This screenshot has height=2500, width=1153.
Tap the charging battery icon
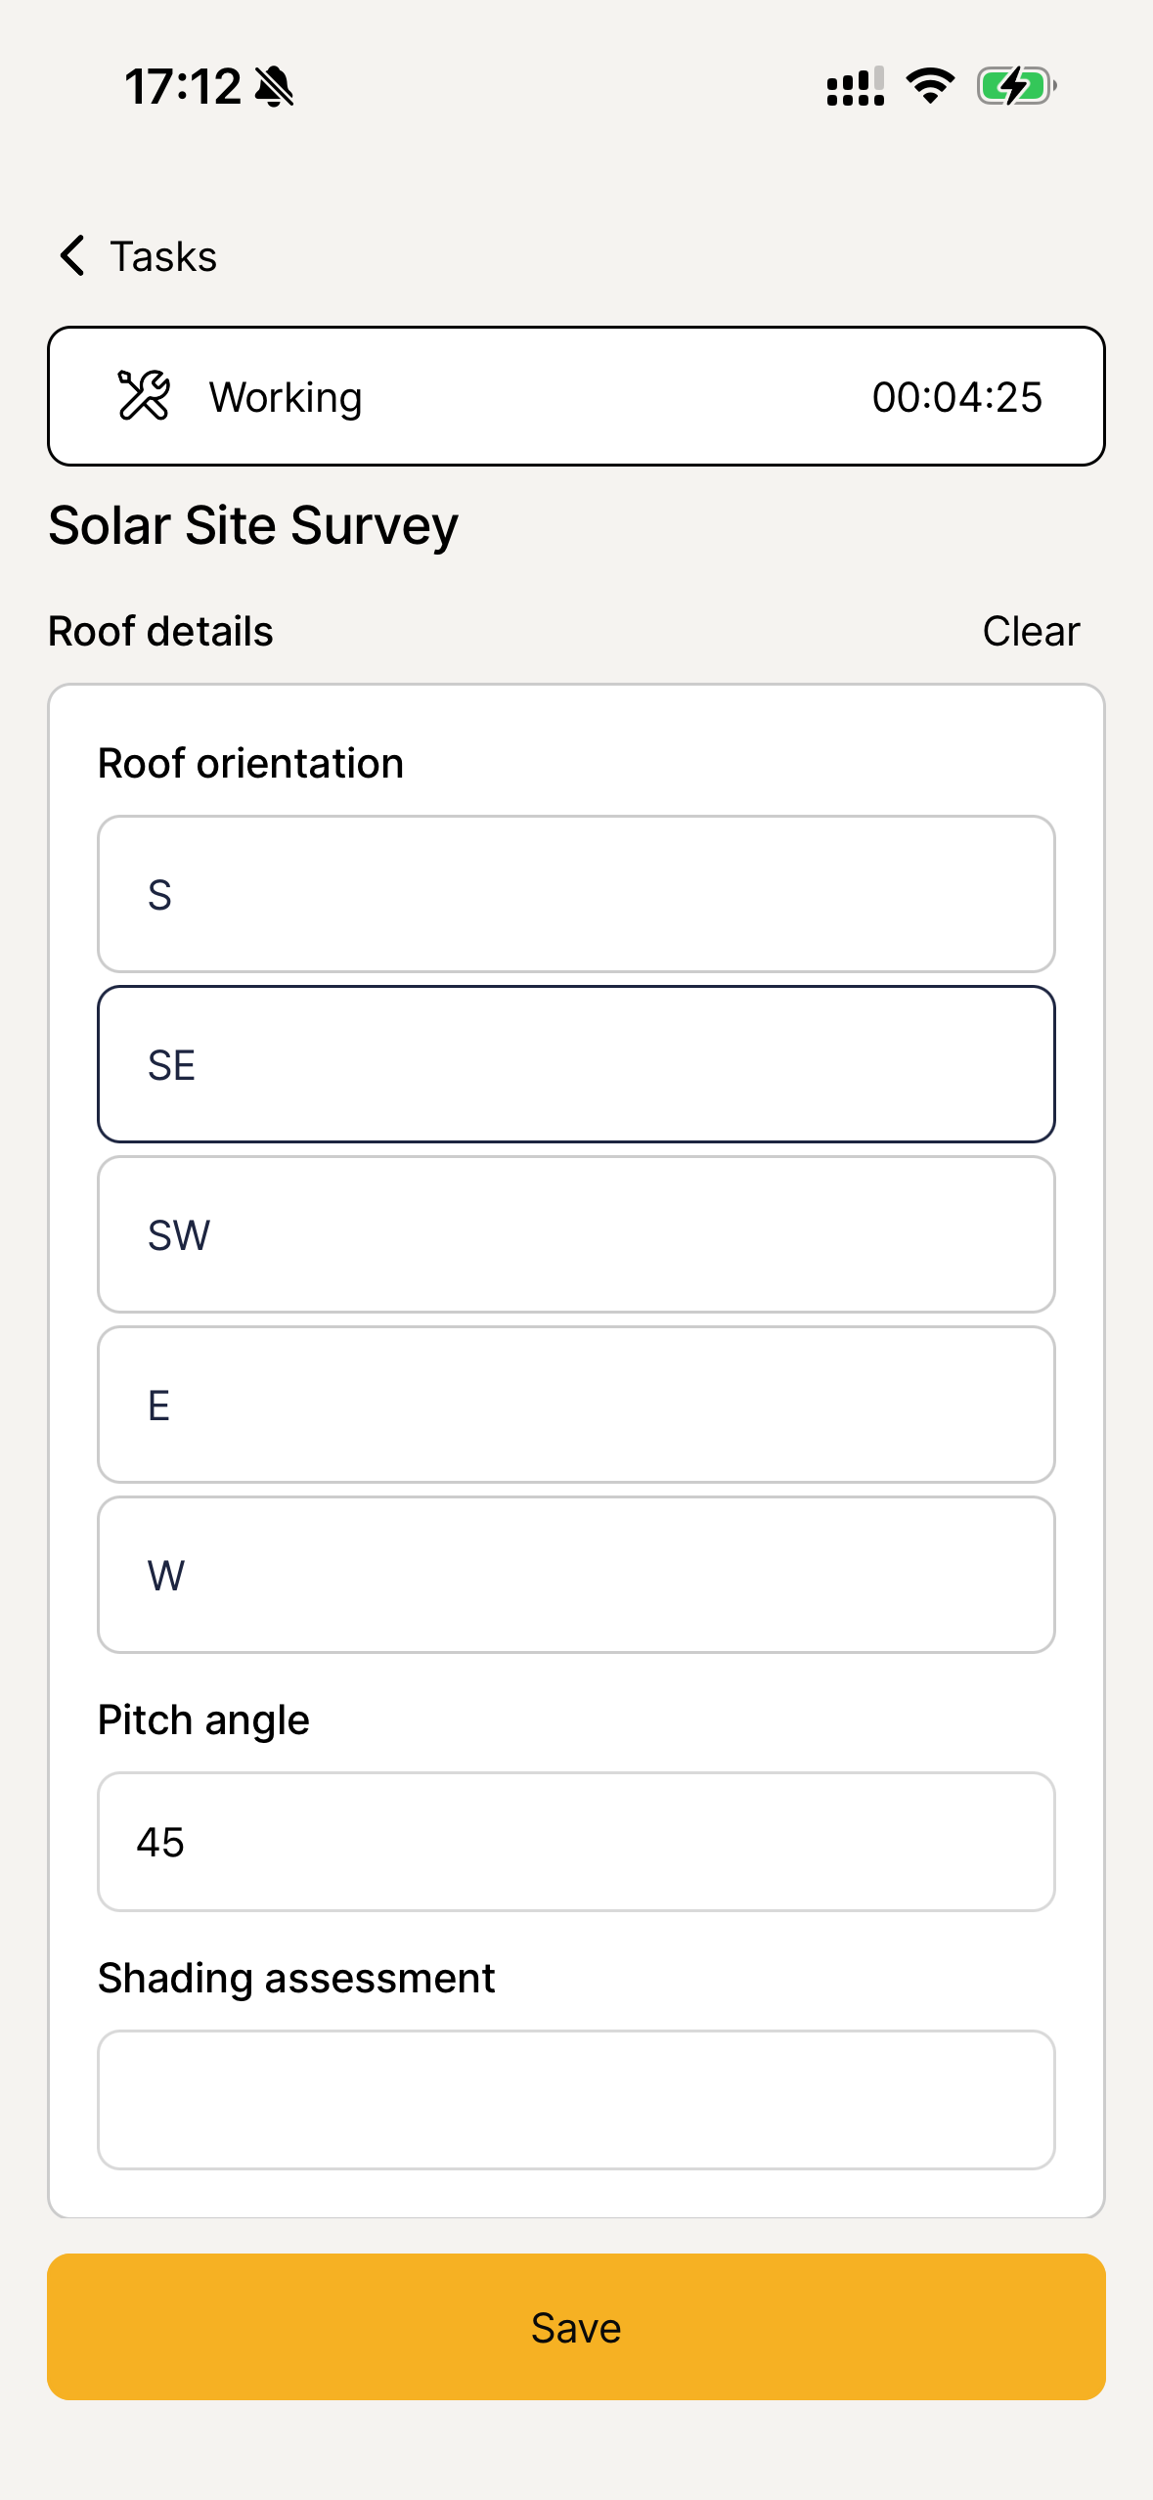pos(1016,86)
